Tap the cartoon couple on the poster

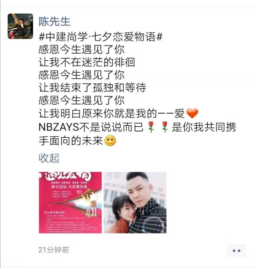point(90,203)
